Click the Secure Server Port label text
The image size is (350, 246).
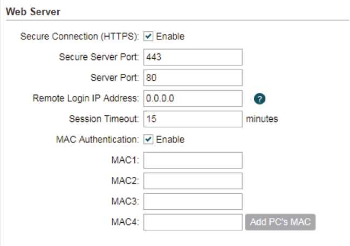[99, 57]
